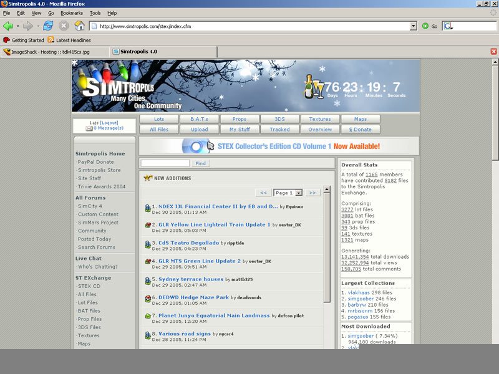Viewport: 499px width, 374px height.
Task: Open the PayPal Donate sidebar link
Action: point(95,162)
